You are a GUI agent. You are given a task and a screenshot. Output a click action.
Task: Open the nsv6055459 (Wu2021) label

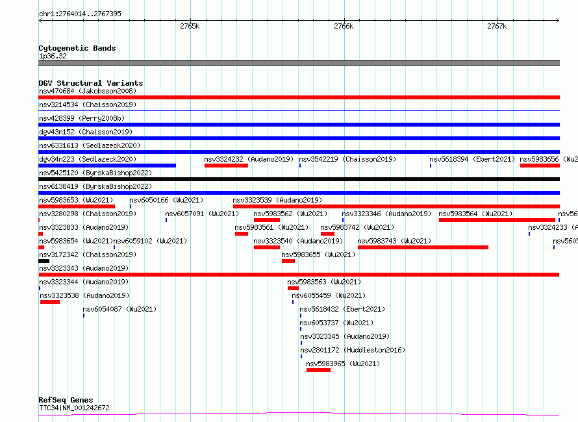[329, 295]
